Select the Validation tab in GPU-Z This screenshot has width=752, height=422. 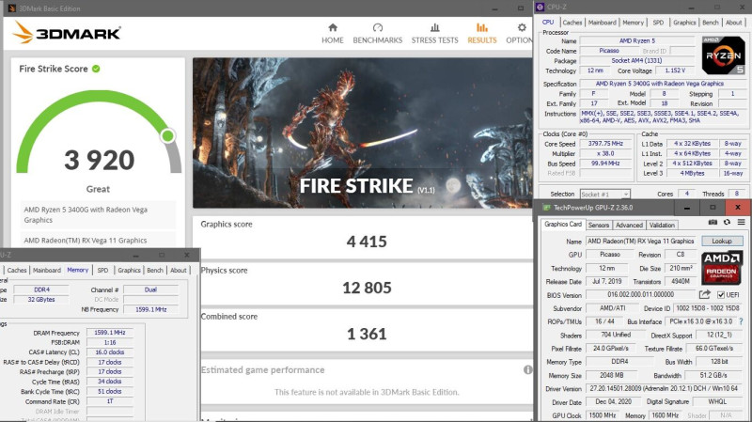pyautogui.click(x=662, y=225)
